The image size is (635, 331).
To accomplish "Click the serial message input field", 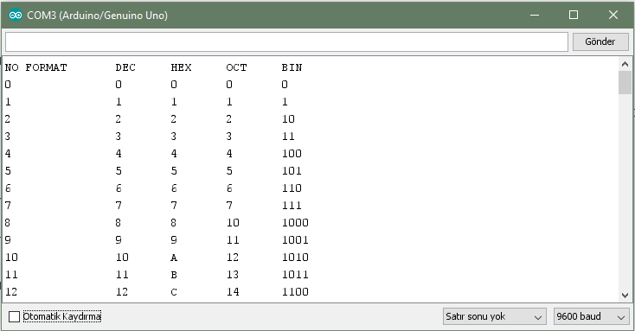I will click(286, 41).
